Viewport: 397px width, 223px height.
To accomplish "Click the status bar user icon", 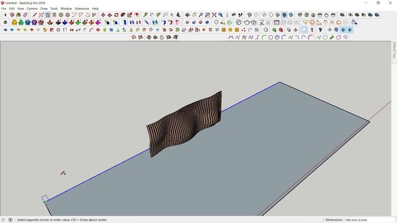I will click(x=11, y=220).
